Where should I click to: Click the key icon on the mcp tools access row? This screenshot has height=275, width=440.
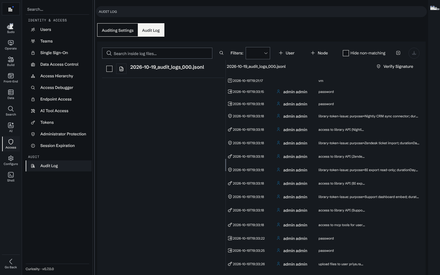point(230,225)
